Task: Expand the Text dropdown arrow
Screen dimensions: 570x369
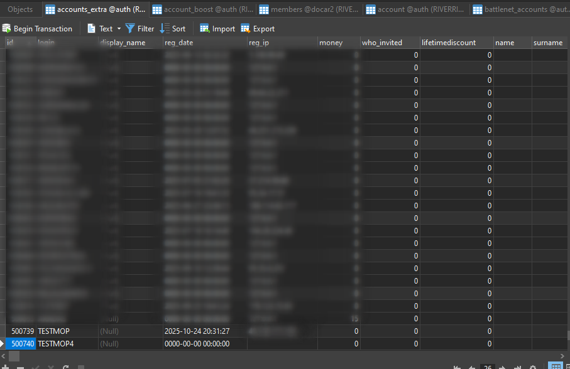Action: point(119,29)
